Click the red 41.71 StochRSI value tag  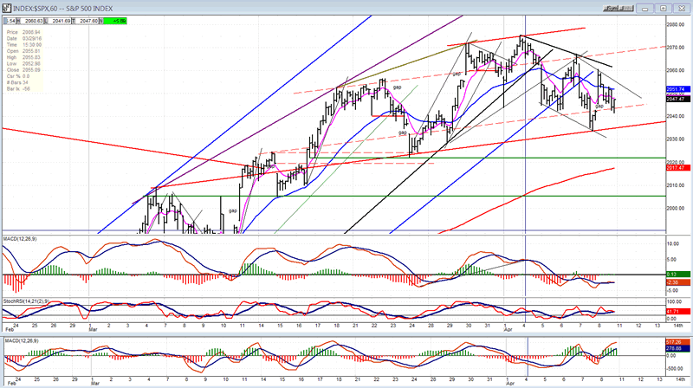click(x=678, y=312)
